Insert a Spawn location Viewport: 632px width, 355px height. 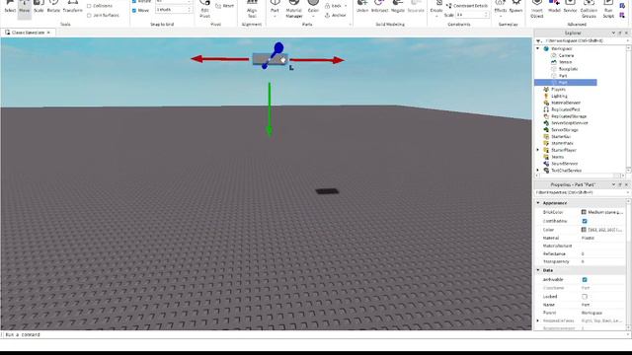coord(515,7)
